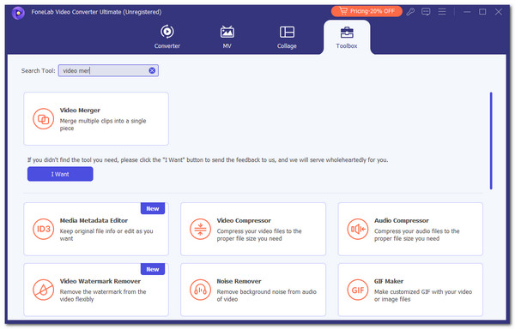Open the feedback chat icon
Screen dimensions: 515x329
tap(426, 12)
